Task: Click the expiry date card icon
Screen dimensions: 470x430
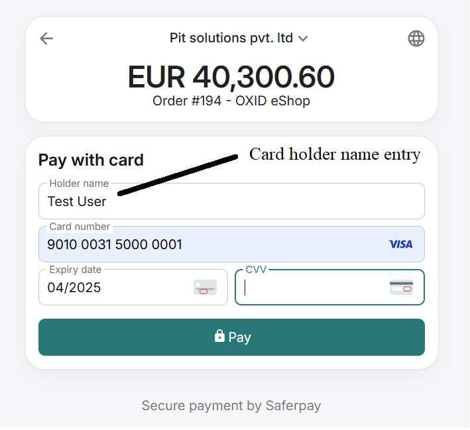Action: pyautogui.click(x=205, y=288)
